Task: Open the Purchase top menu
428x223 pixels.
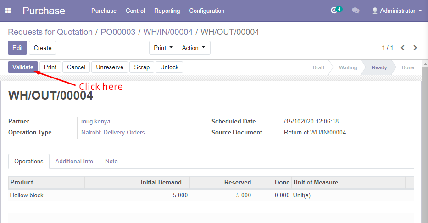Action: (x=104, y=11)
